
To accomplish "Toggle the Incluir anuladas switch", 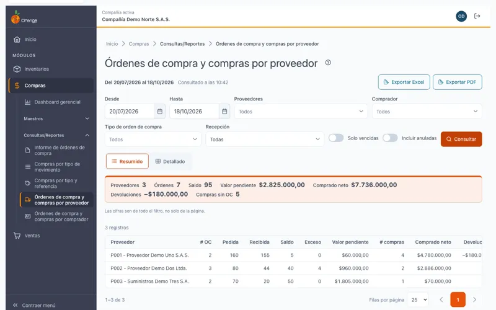I will point(390,138).
